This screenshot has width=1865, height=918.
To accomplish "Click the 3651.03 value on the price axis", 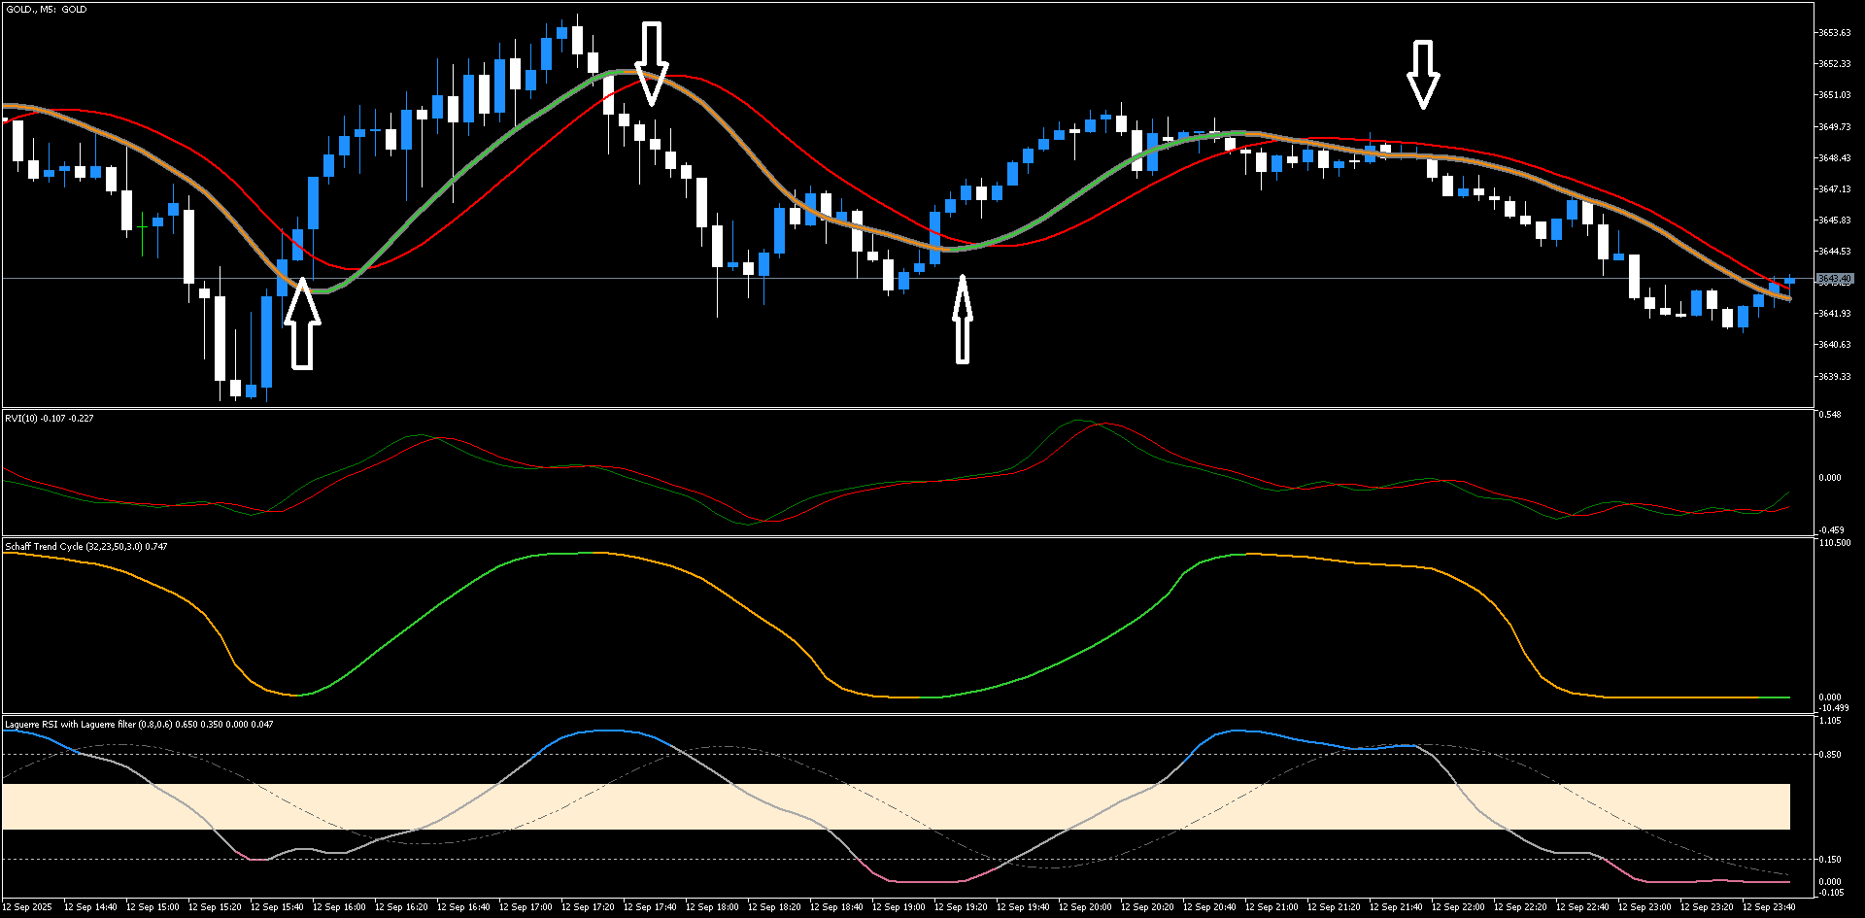I will click(1836, 94).
